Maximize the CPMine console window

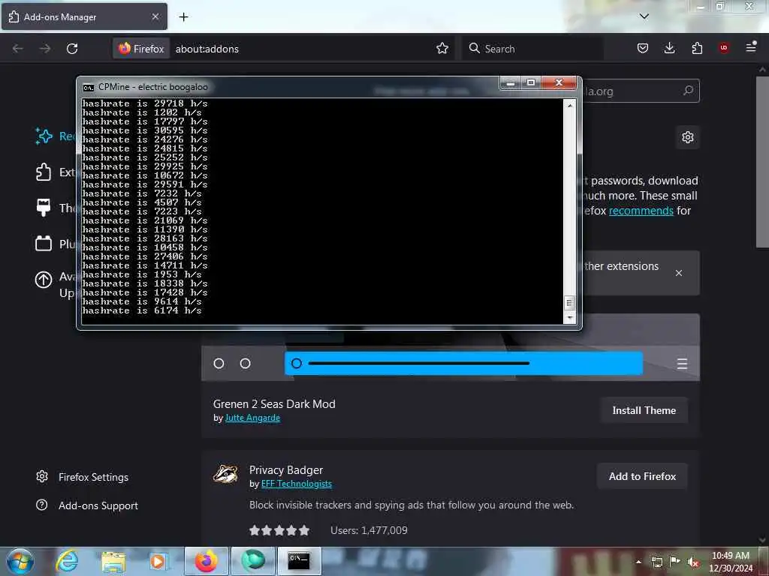[531, 82]
